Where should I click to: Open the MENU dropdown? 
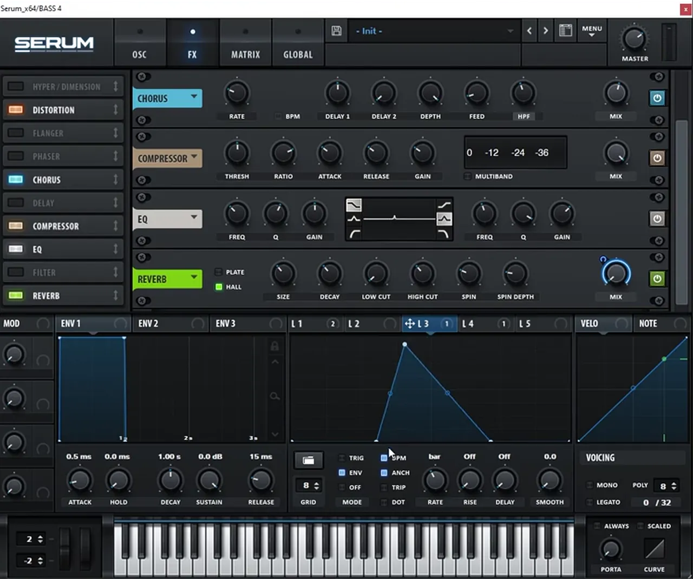pos(592,31)
